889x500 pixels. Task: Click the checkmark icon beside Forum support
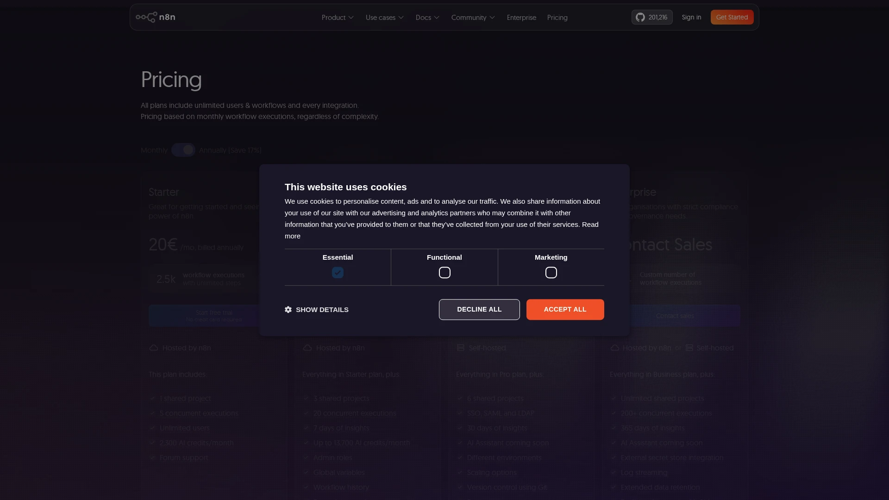pos(152,457)
